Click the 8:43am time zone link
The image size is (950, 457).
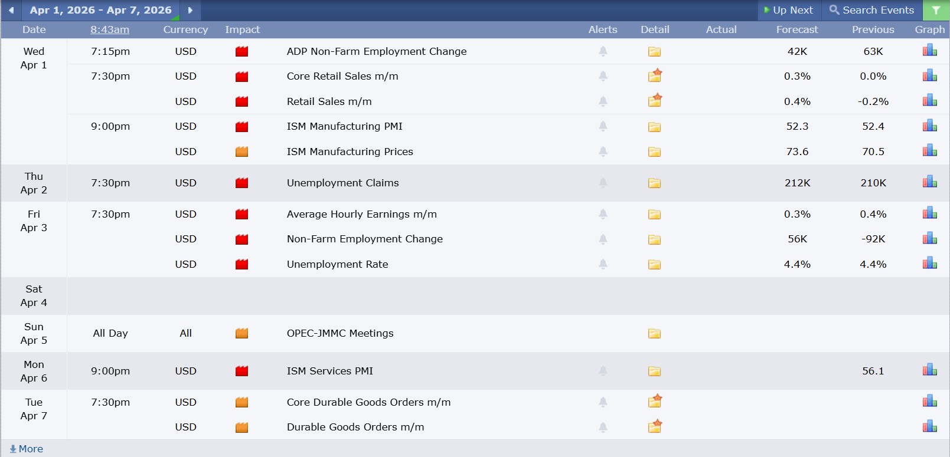(x=110, y=29)
